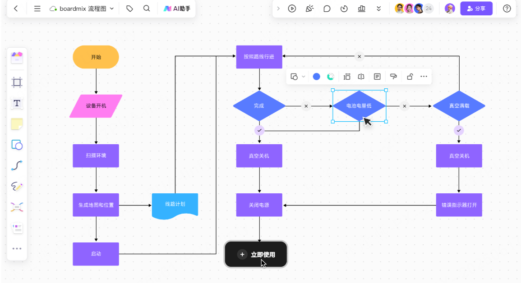Click the checkmark label below 真空满载

[459, 130]
